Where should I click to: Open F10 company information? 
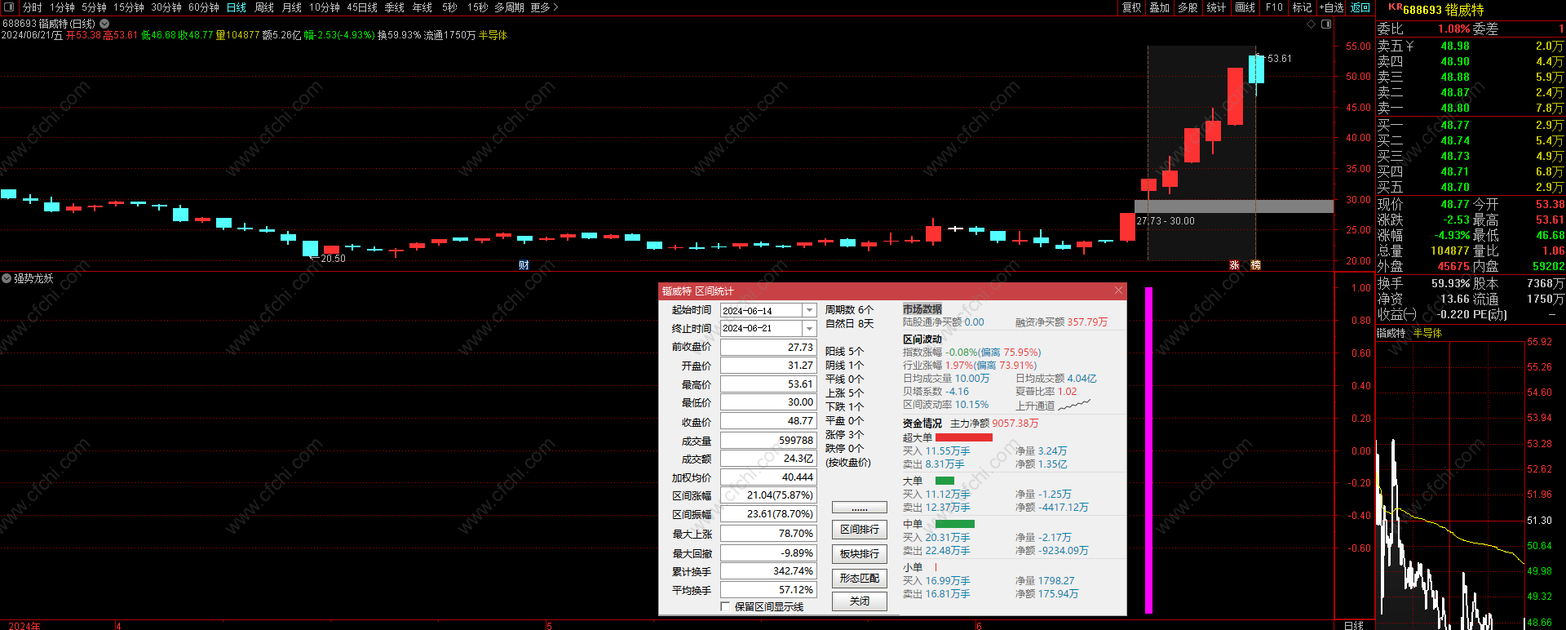click(x=1274, y=7)
